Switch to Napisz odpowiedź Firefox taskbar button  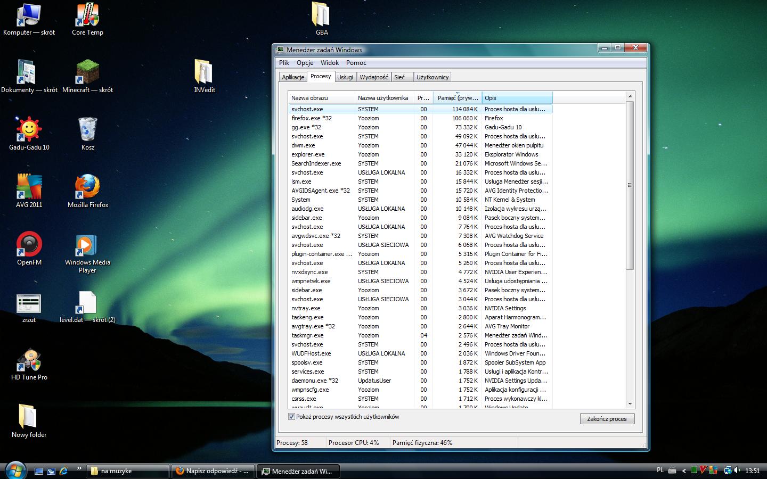[x=213, y=471]
